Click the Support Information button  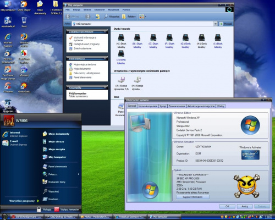[x=193, y=197]
